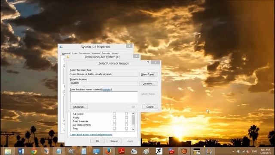The width and height of the screenshot is (275, 155).
Task: Click the folder icon in Permissions title bar
Action: (68, 57)
